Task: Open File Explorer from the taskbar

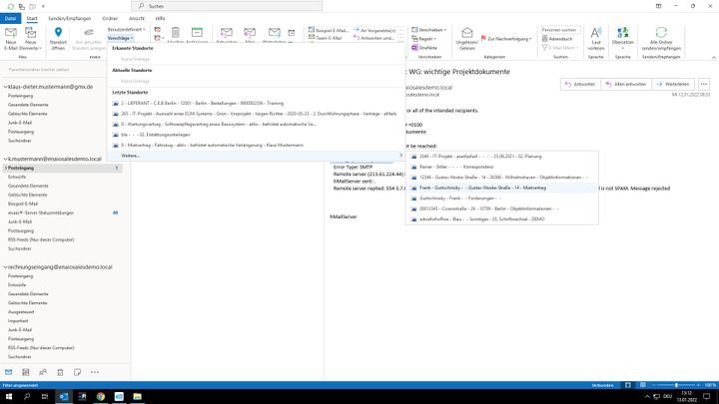Action: [x=137, y=396]
